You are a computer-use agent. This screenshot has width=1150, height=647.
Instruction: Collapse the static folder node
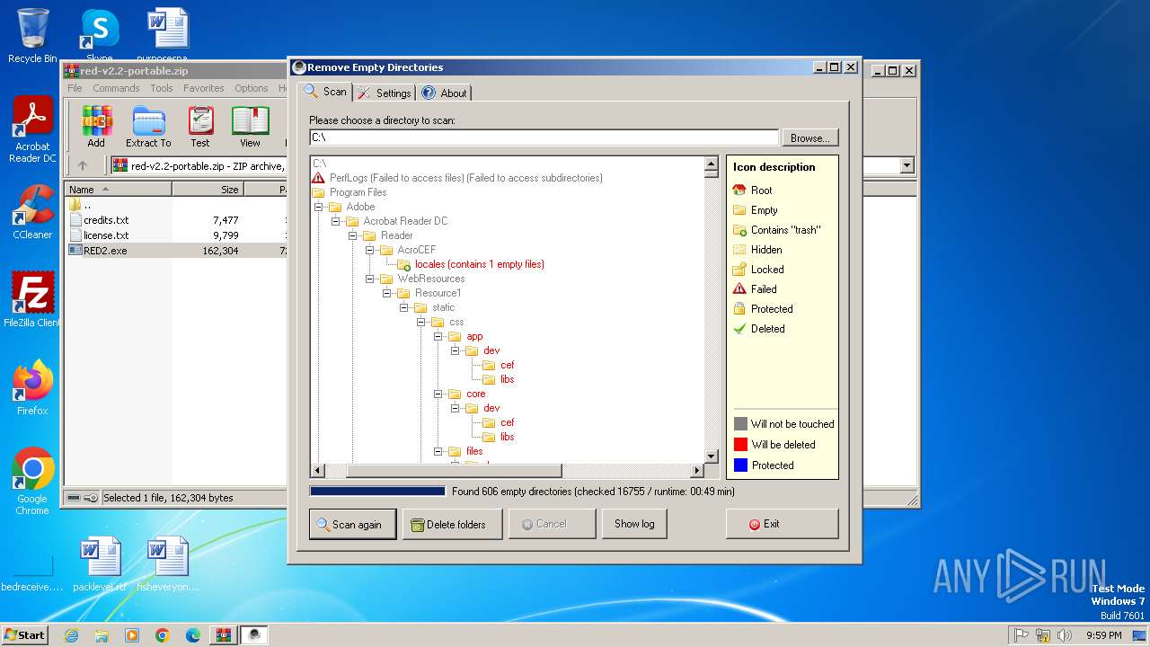403,307
